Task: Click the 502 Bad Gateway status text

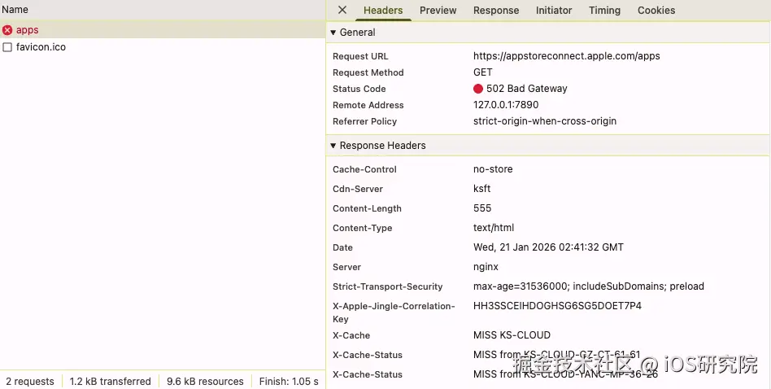Action: click(527, 89)
